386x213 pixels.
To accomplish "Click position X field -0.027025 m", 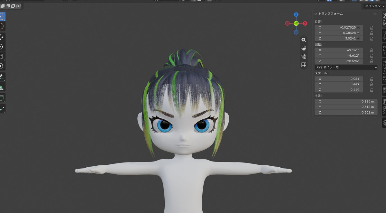I will click(339, 28).
